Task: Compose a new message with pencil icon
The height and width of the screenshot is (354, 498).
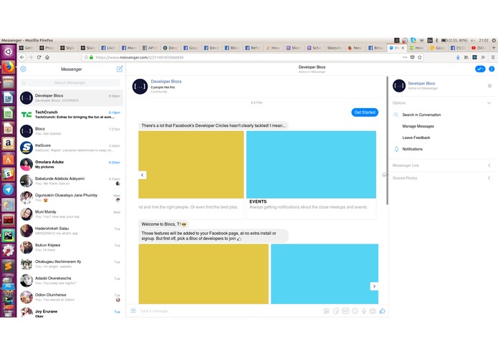Action: tap(120, 69)
